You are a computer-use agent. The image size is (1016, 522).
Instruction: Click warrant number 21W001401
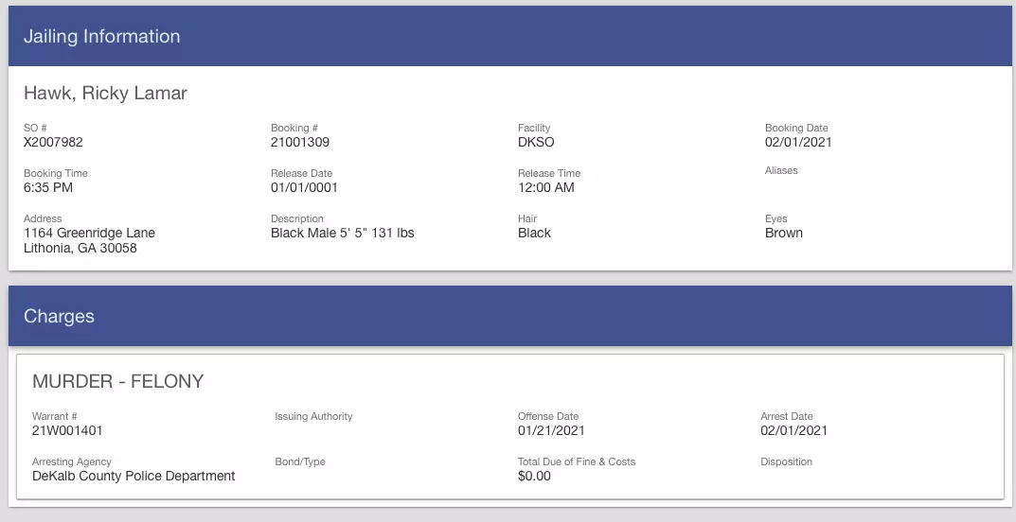pyautogui.click(x=67, y=431)
